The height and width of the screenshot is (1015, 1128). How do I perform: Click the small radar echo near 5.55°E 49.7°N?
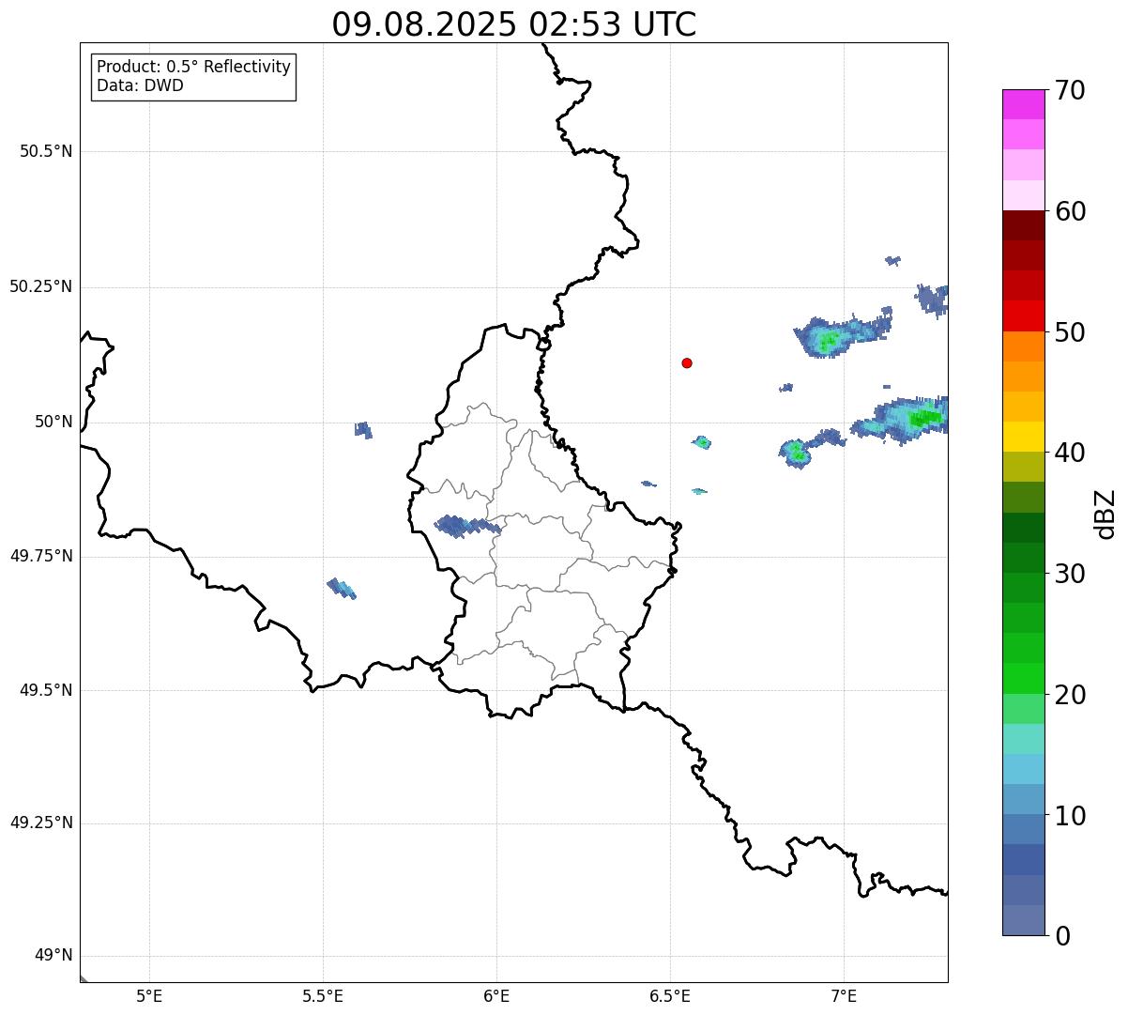click(x=342, y=589)
